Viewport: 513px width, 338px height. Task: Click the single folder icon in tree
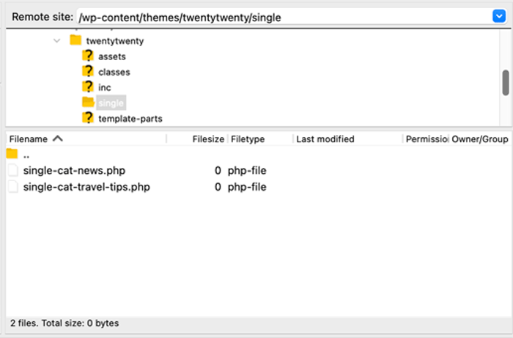[x=88, y=103]
